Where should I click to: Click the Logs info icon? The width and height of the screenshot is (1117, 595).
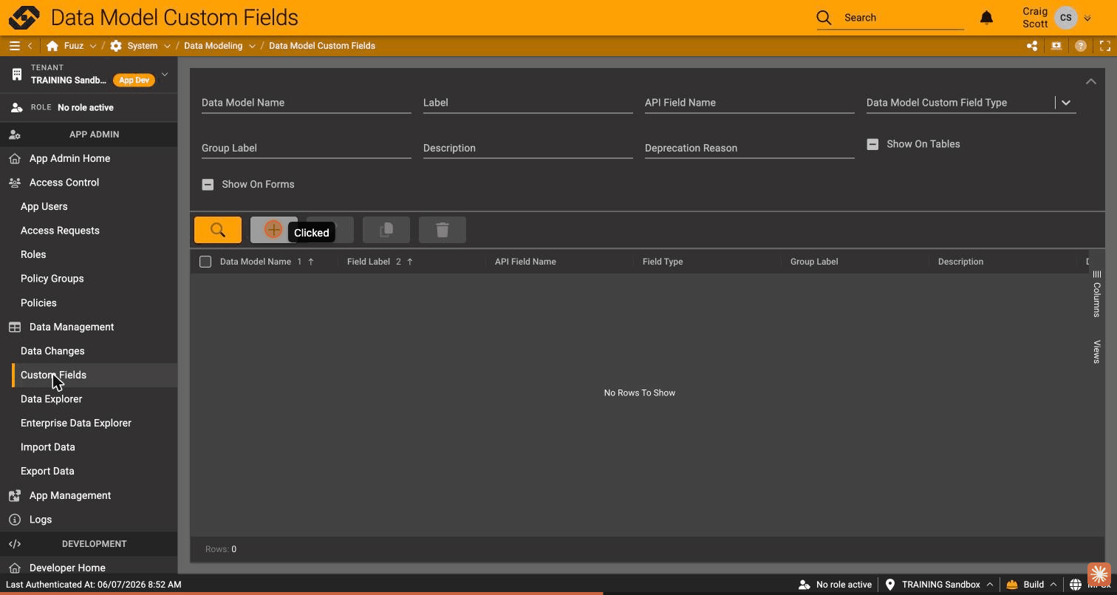tap(15, 520)
